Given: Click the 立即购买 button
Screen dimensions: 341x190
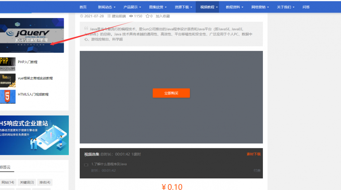Looking at the screenshot, I should point(171,93).
